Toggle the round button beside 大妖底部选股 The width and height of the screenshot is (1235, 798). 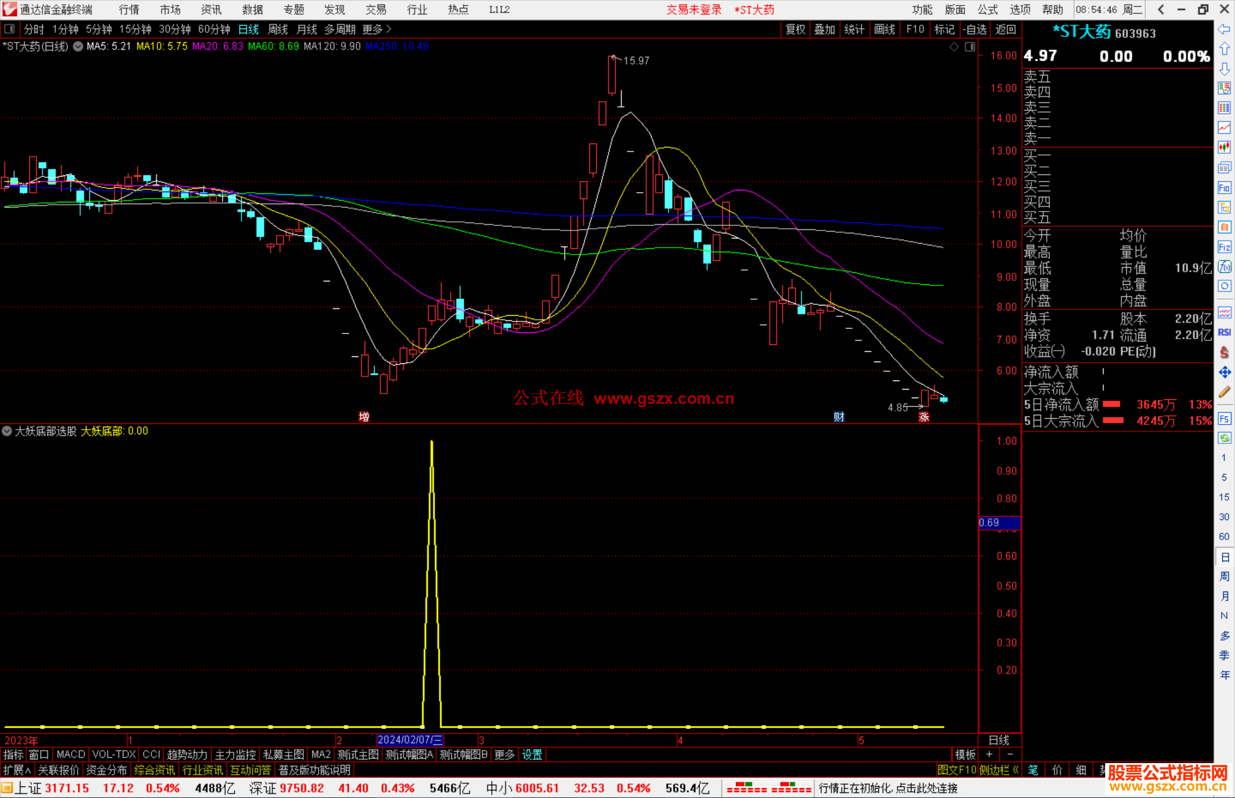tap(7, 431)
